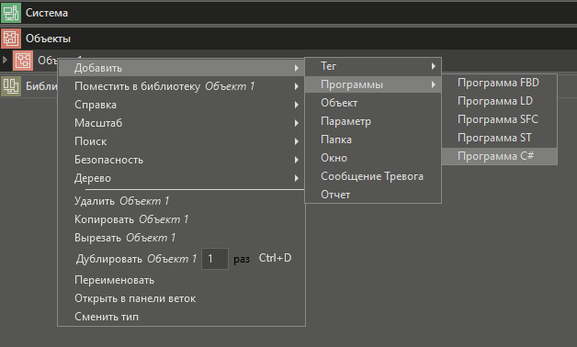Choose Удалить Объект 1
Viewport: 577px width, 347px height.
coord(181,201)
